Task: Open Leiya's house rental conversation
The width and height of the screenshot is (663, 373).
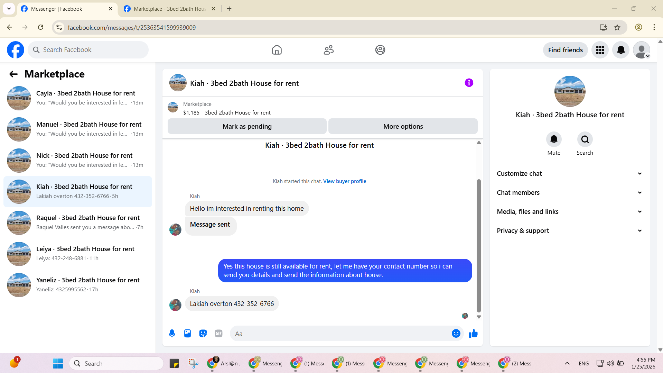Action: pyautogui.click(x=78, y=254)
